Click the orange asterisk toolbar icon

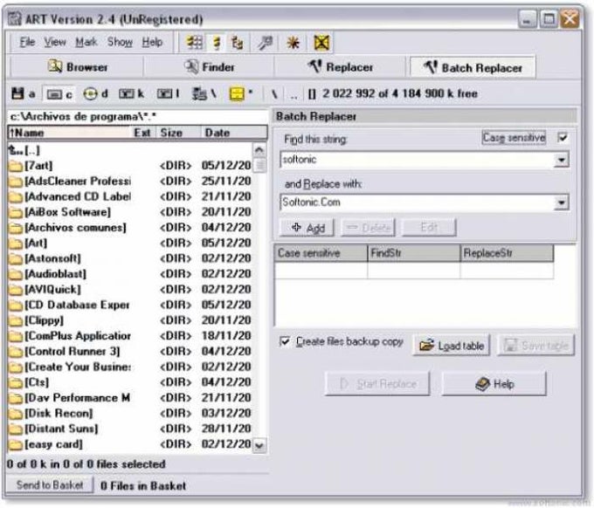(293, 43)
